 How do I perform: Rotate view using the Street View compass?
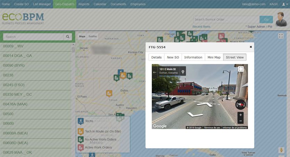240,104
